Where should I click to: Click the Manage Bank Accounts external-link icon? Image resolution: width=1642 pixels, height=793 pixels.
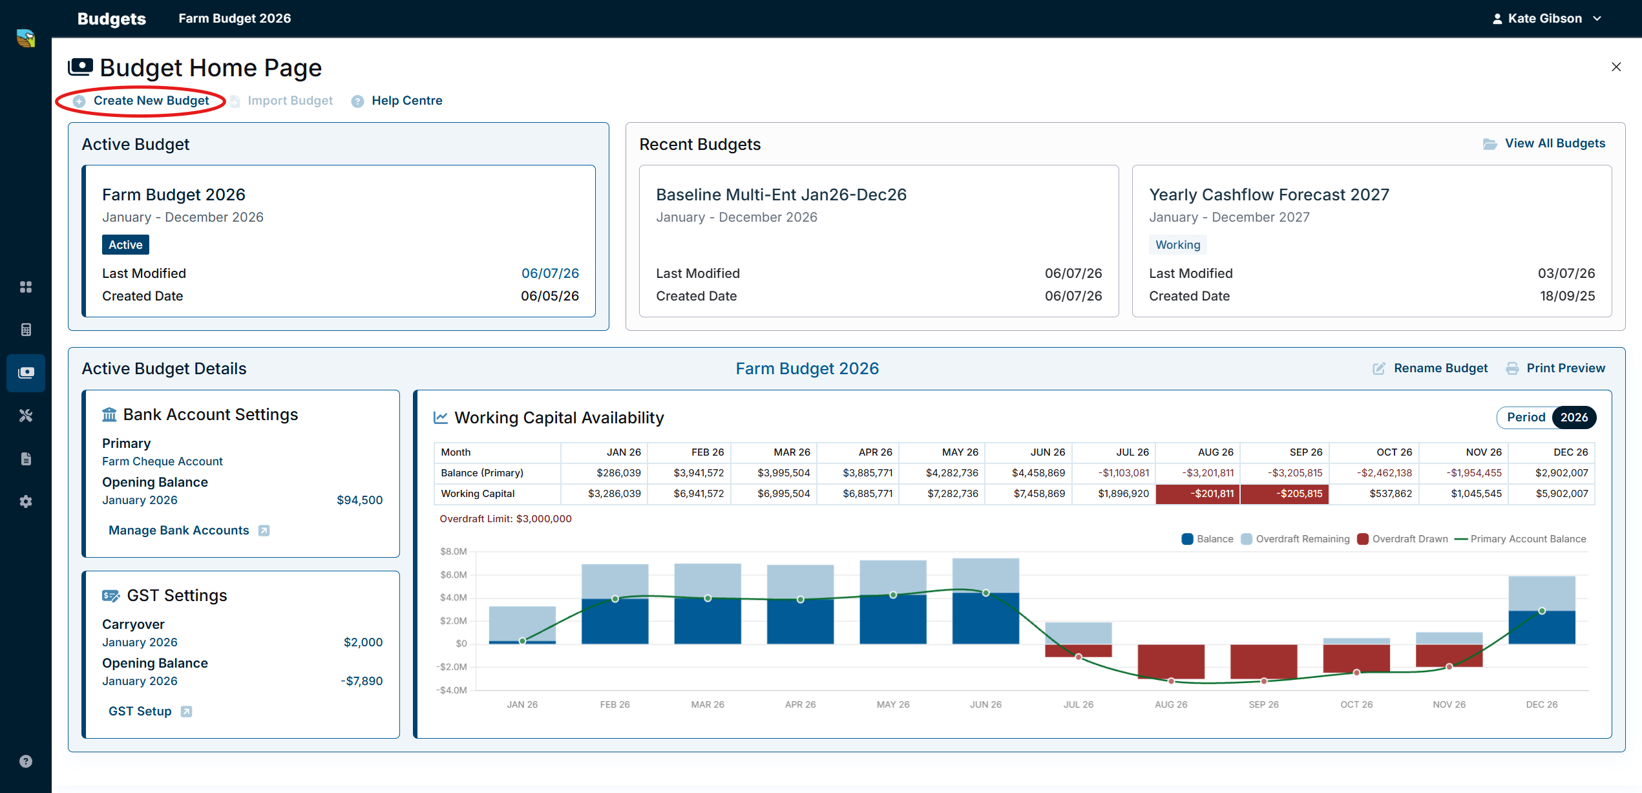(264, 531)
